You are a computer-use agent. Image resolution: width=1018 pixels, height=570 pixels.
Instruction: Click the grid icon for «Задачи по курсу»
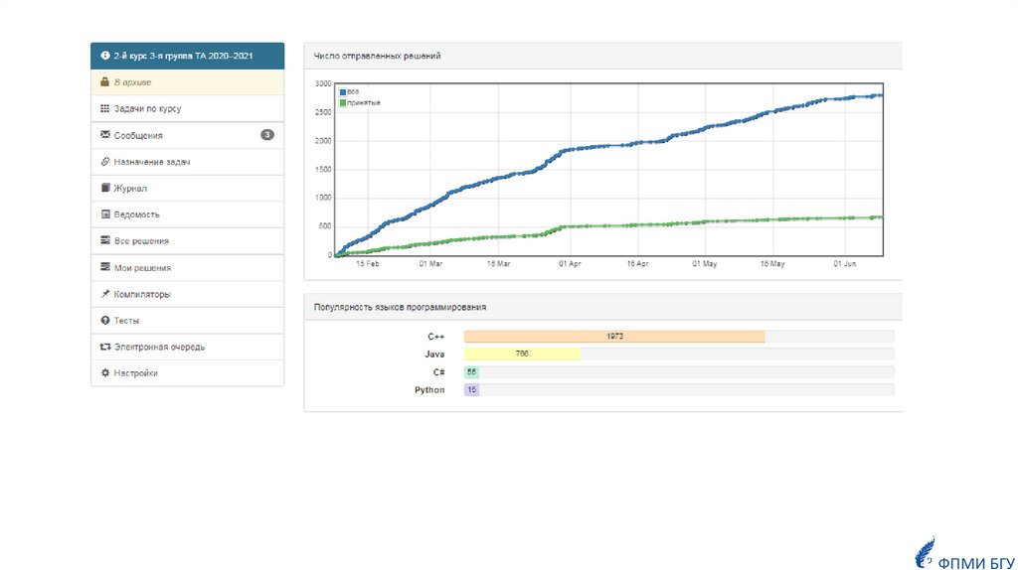[x=105, y=109]
